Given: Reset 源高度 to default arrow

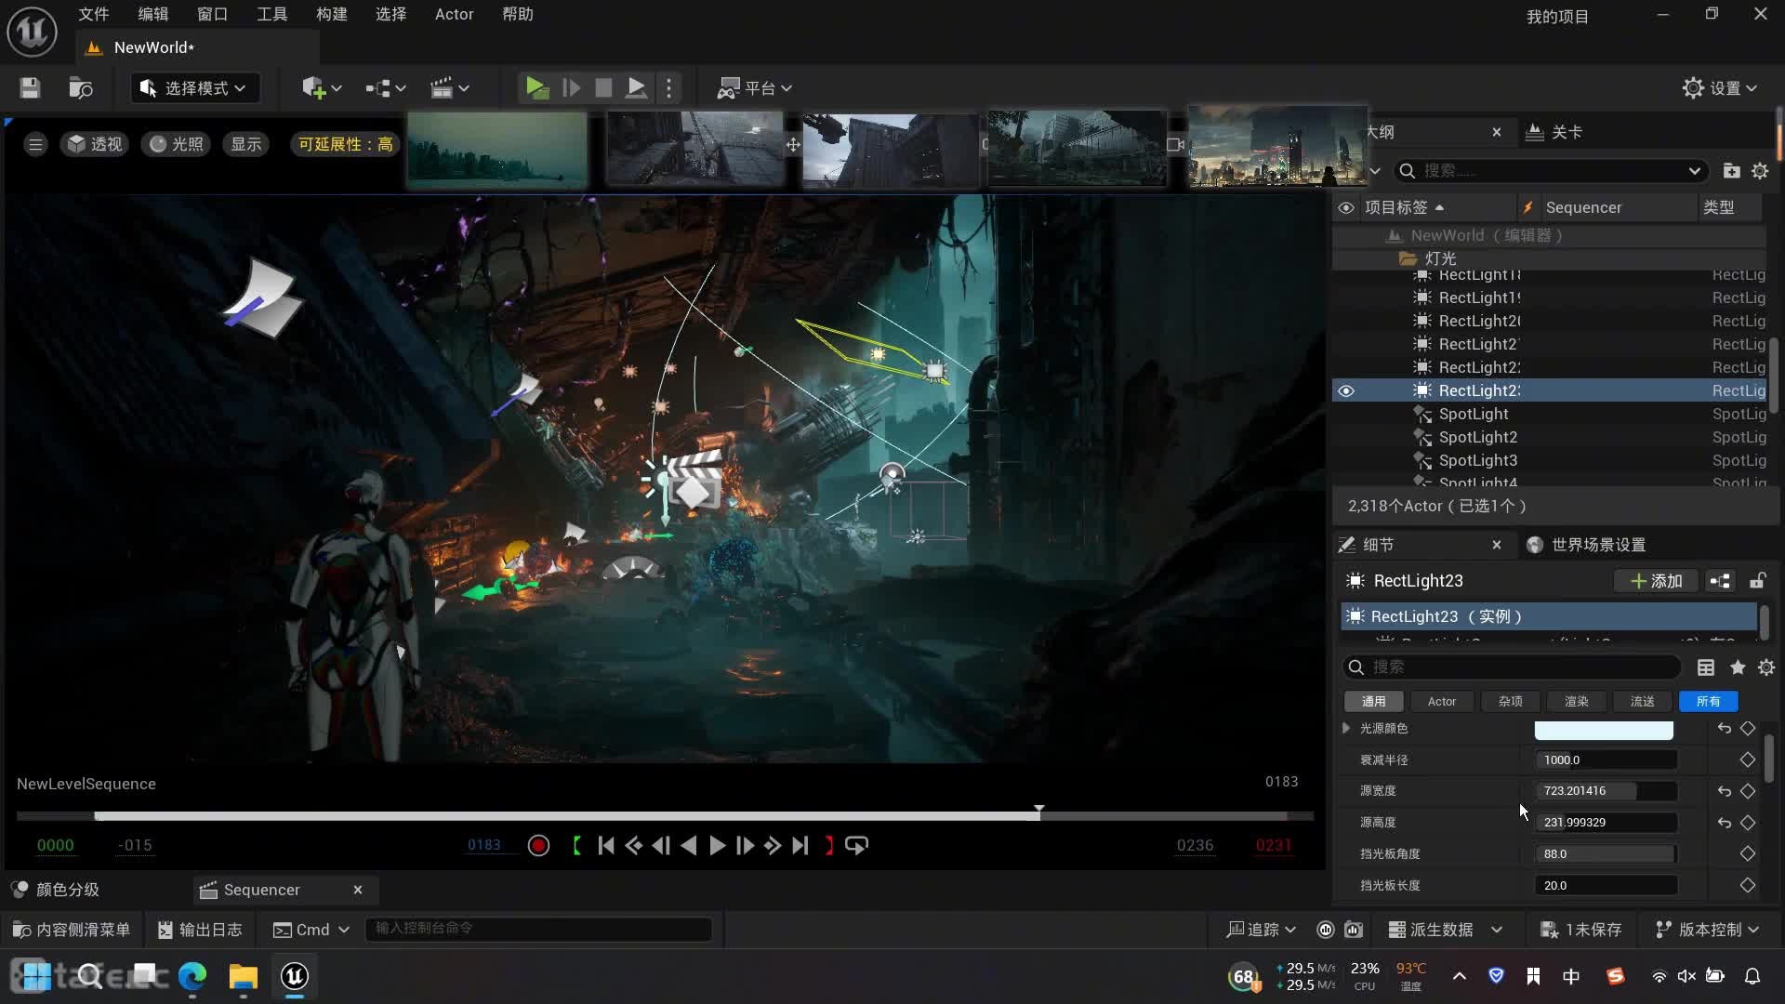Looking at the screenshot, I should [x=1725, y=823].
